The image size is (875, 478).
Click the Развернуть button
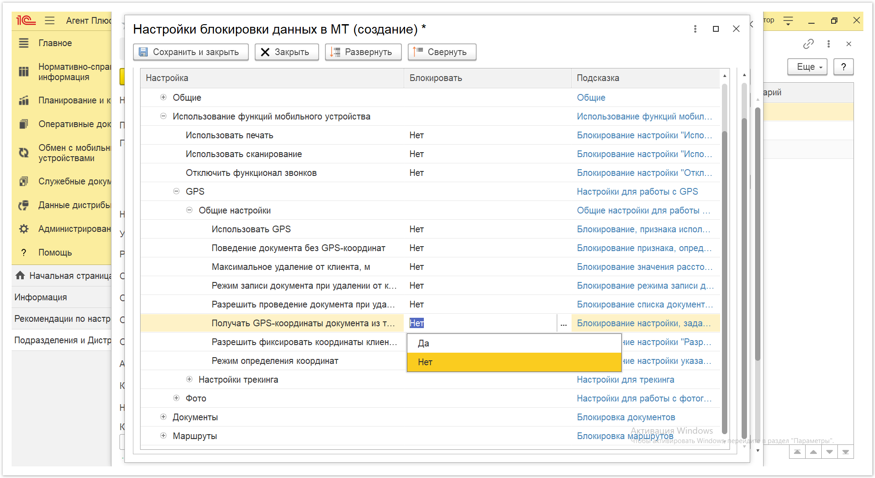click(x=363, y=52)
